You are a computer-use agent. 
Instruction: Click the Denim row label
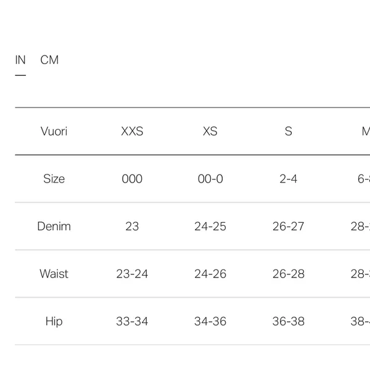[x=54, y=226]
